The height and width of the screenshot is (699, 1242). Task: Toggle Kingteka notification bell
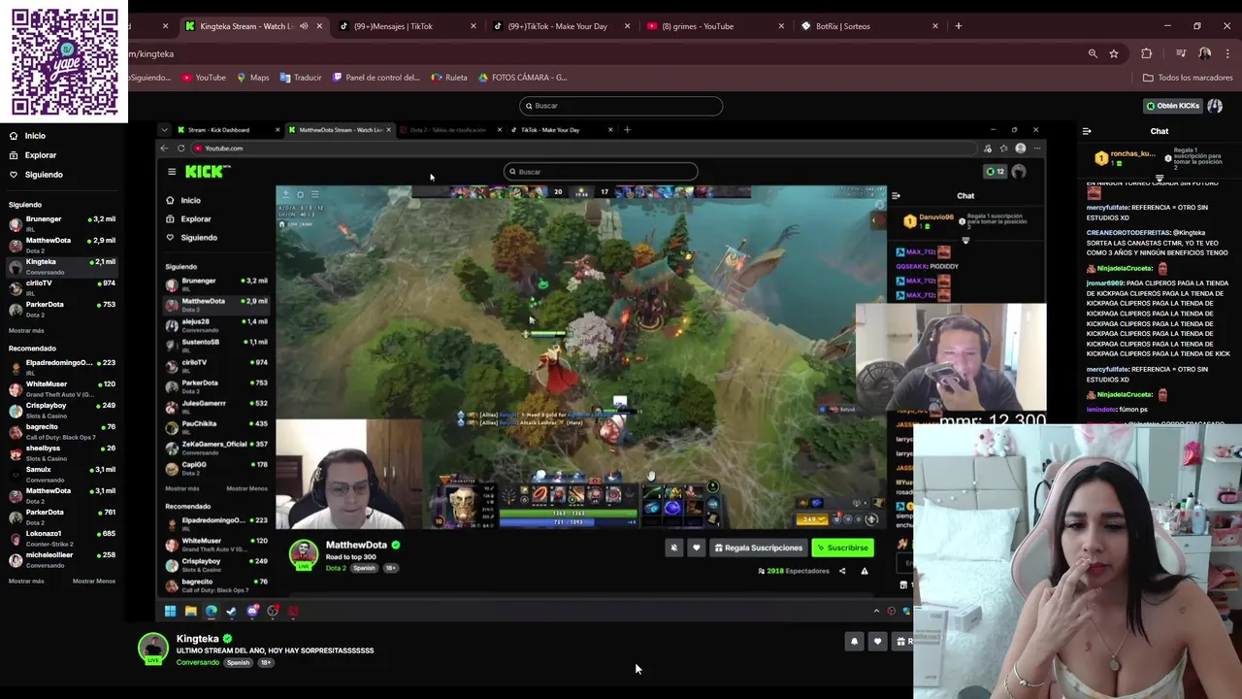(x=855, y=642)
